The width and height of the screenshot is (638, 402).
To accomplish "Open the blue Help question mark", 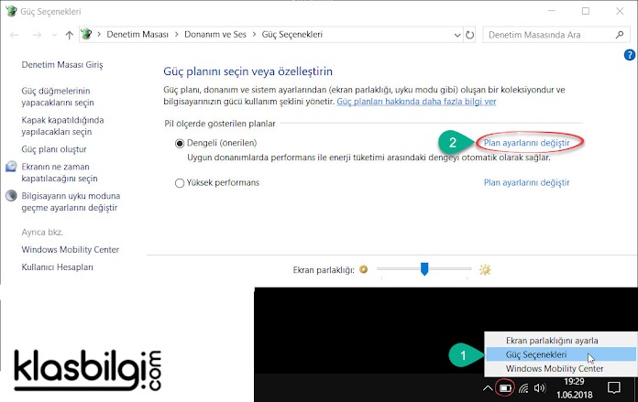I will (630, 55).
